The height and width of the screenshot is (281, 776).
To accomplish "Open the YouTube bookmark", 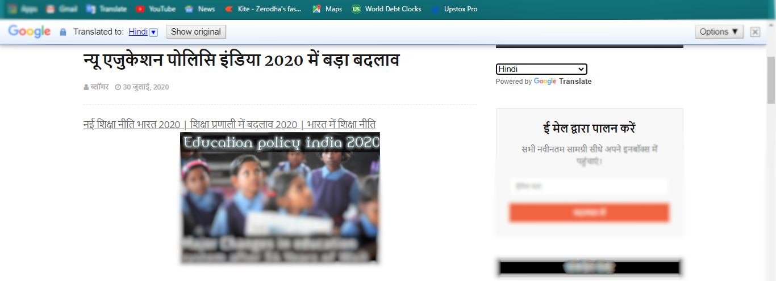I will (x=156, y=9).
